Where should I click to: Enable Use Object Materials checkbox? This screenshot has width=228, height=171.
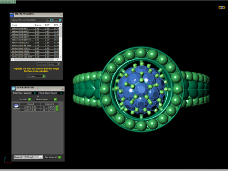pyautogui.click(x=58, y=64)
